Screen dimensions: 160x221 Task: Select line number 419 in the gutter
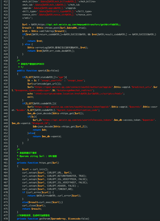5,25
